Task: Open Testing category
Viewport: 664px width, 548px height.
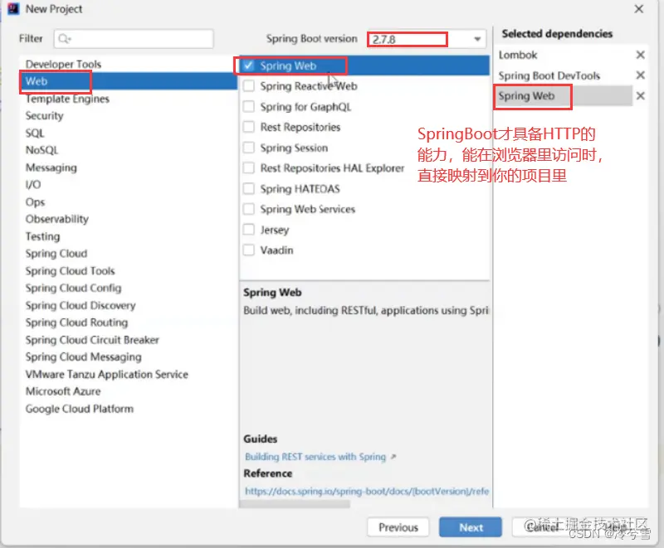Action: click(43, 236)
